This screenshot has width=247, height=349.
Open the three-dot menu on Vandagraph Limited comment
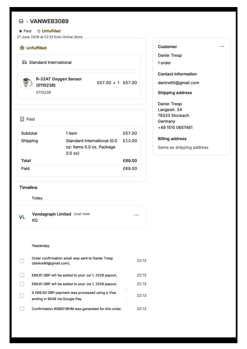coord(137,215)
